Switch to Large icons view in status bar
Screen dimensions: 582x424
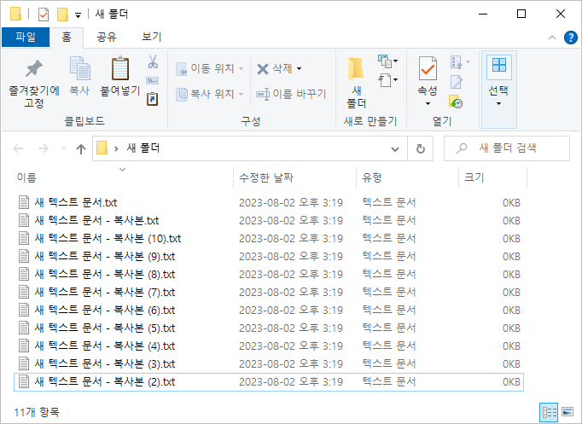(567, 412)
